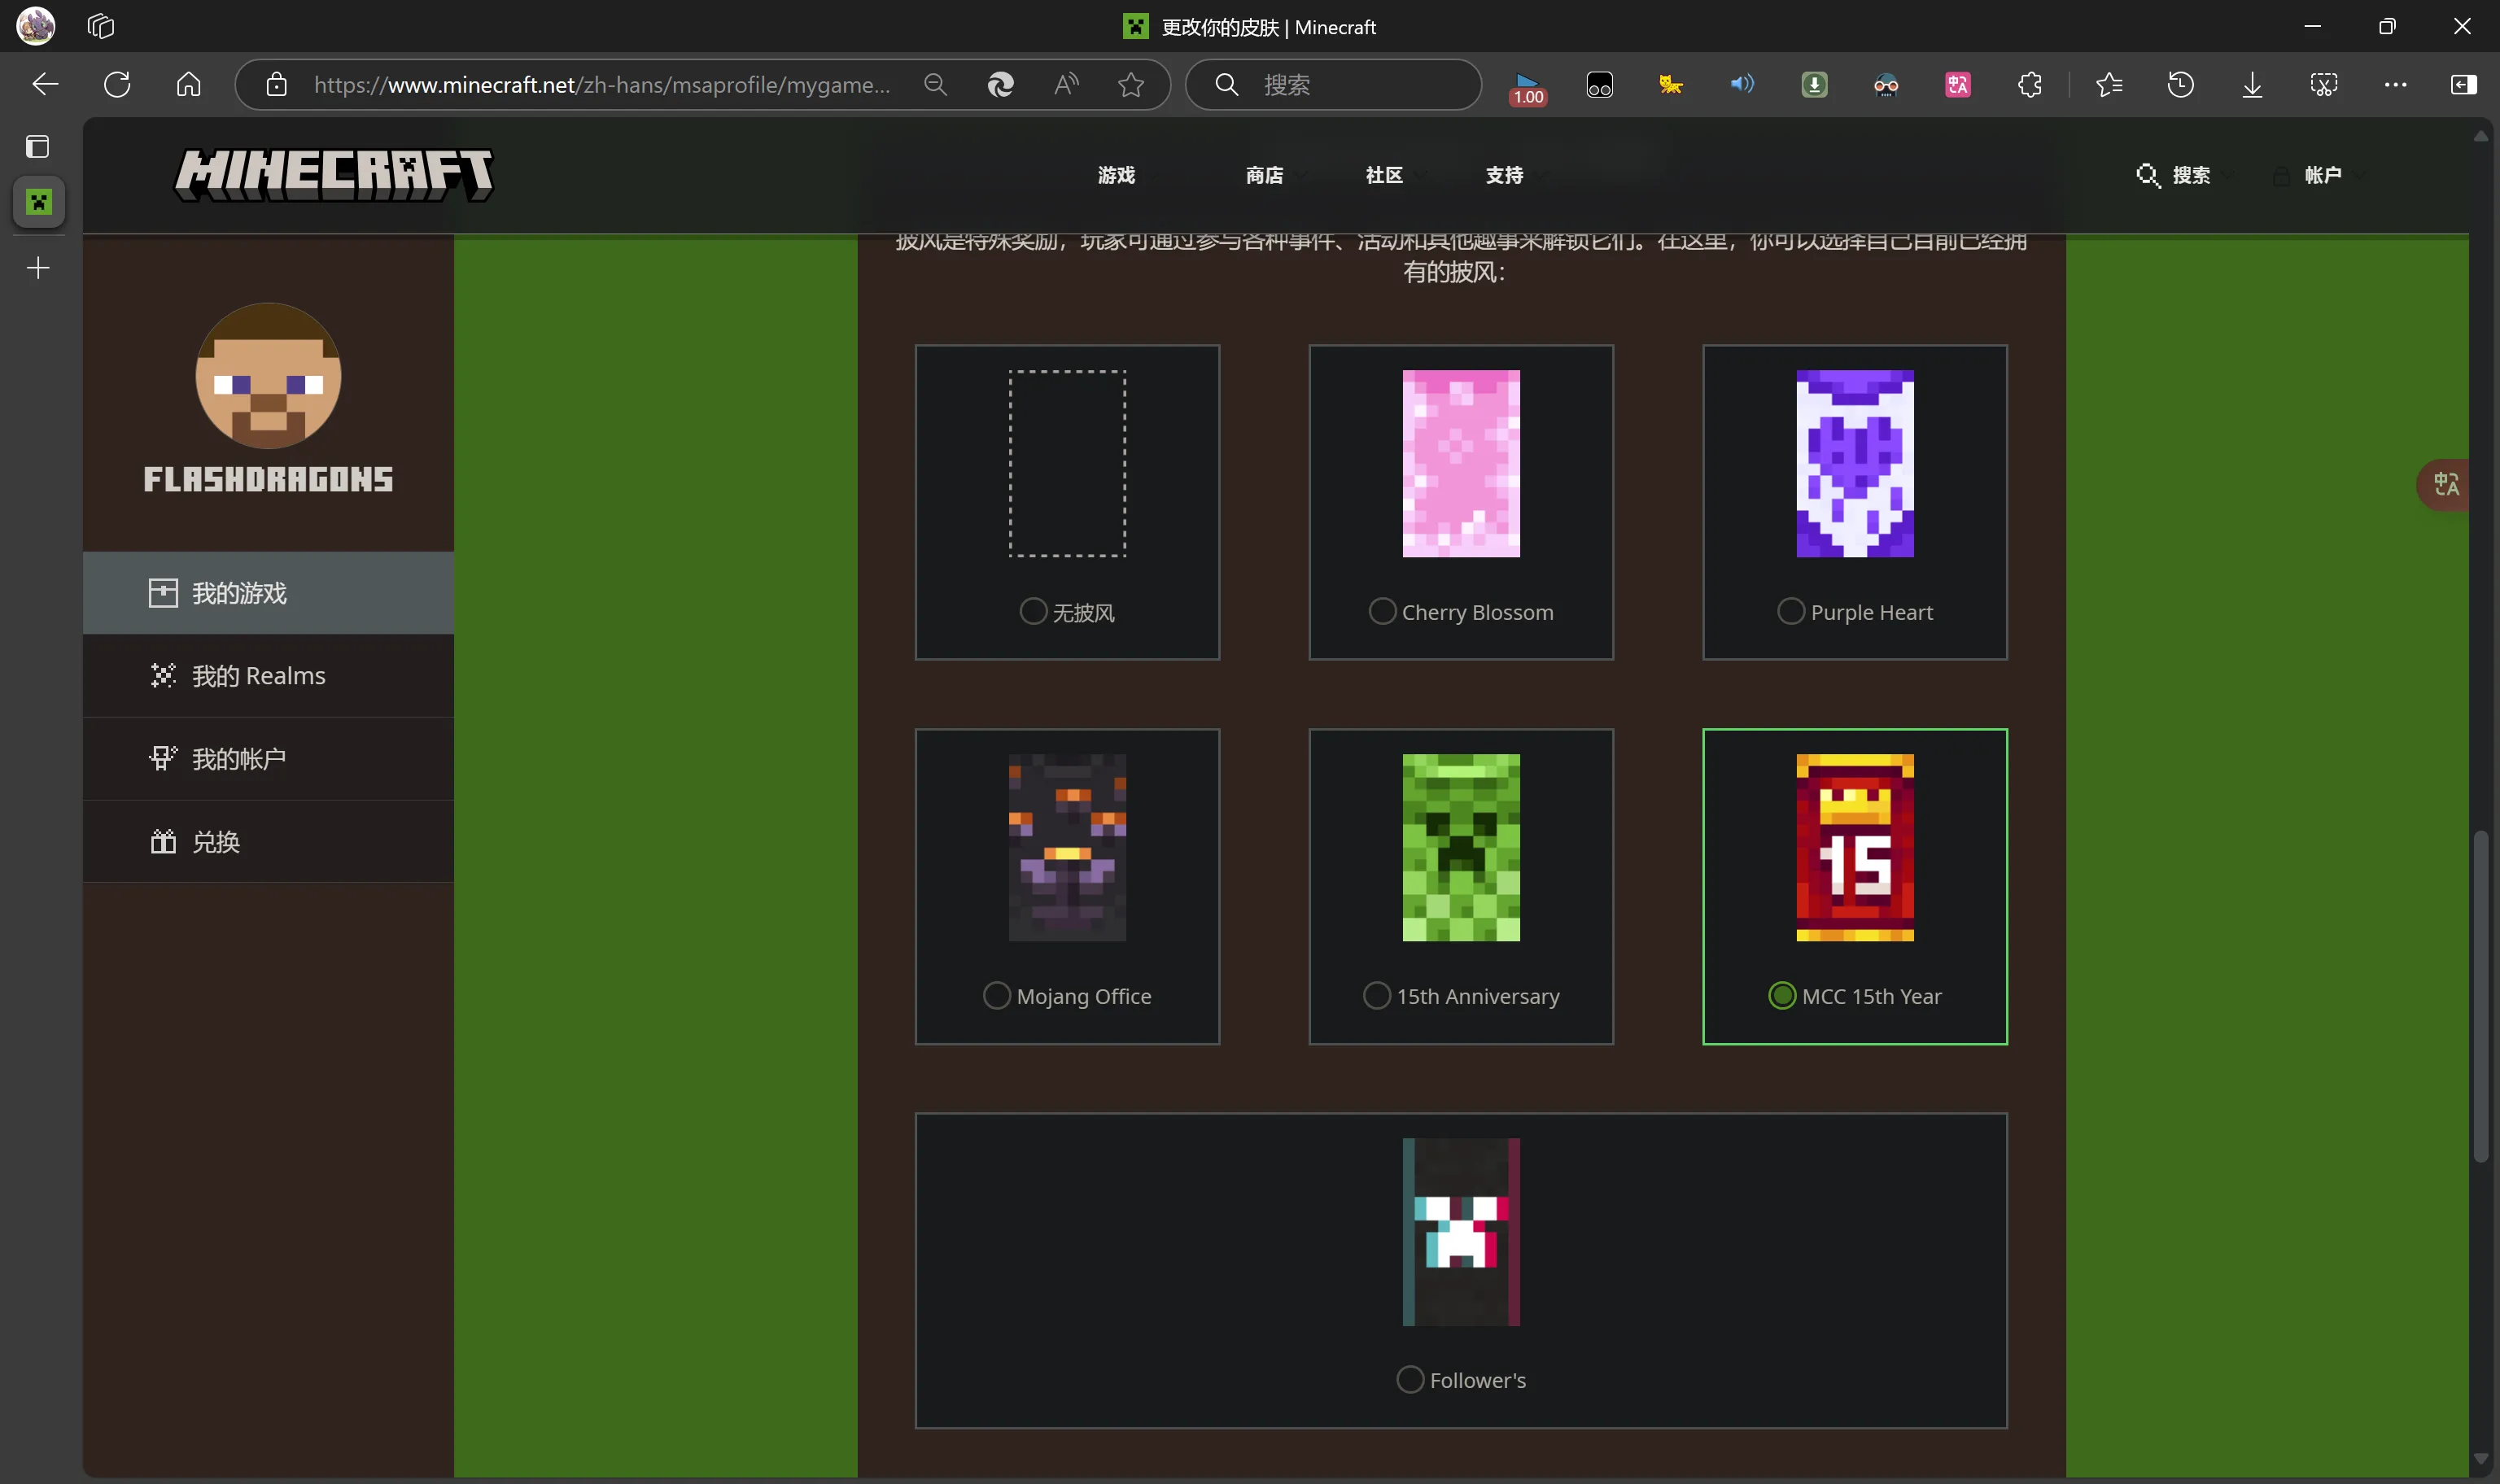
Task: Open 兑换 redeem in sidebar
Action: pos(268,842)
